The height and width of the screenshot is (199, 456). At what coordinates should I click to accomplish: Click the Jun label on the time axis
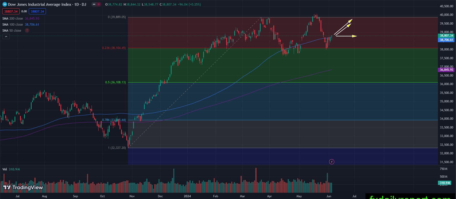tap(329, 196)
